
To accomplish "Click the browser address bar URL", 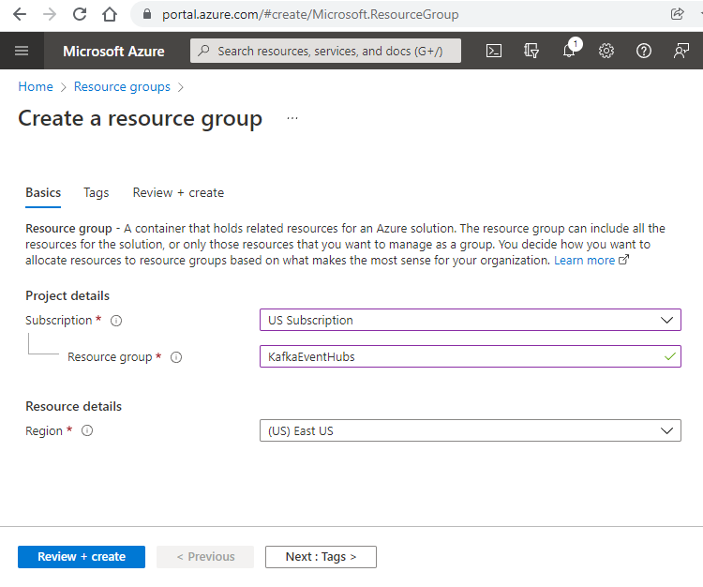I will [x=310, y=14].
